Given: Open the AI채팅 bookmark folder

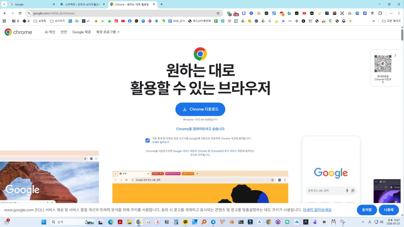Looking at the screenshot, I should (x=40, y=21).
